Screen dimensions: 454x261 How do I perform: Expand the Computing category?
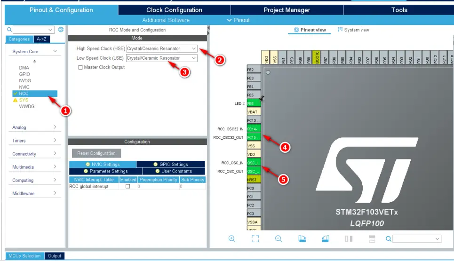pos(55,180)
